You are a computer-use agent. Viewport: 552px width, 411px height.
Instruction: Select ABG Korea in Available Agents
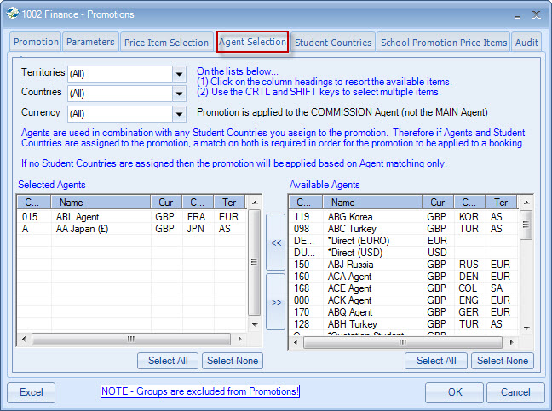pyautogui.click(x=351, y=217)
